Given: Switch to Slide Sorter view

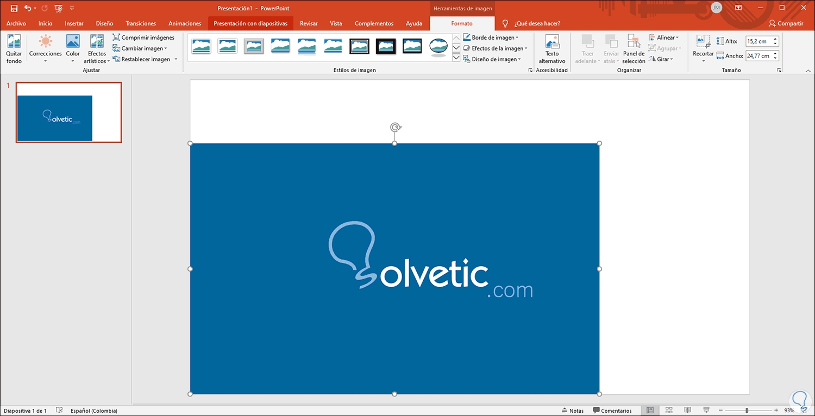Looking at the screenshot, I should click(x=669, y=411).
